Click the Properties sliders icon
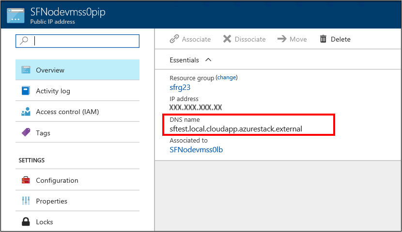Viewport: 402px width, 232px height. pos(26,201)
